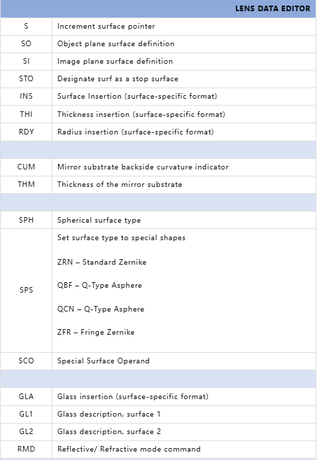This screenshot has height=460, width=317.
Task: Click 'ZFR – Fringe Zernike' entry
Action: pos(96,332)
